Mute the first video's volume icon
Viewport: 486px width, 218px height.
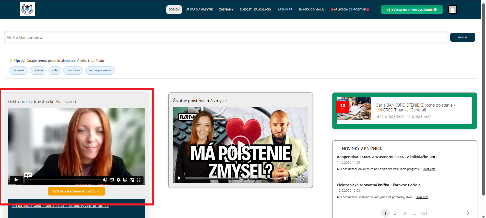(105, 180)
